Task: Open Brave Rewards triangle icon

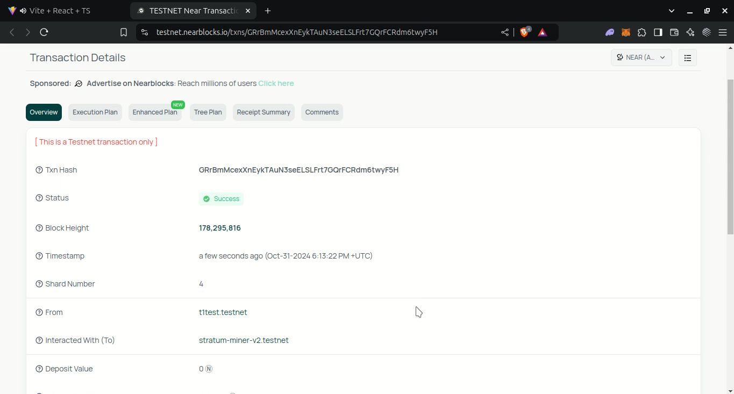Action: 542,32
